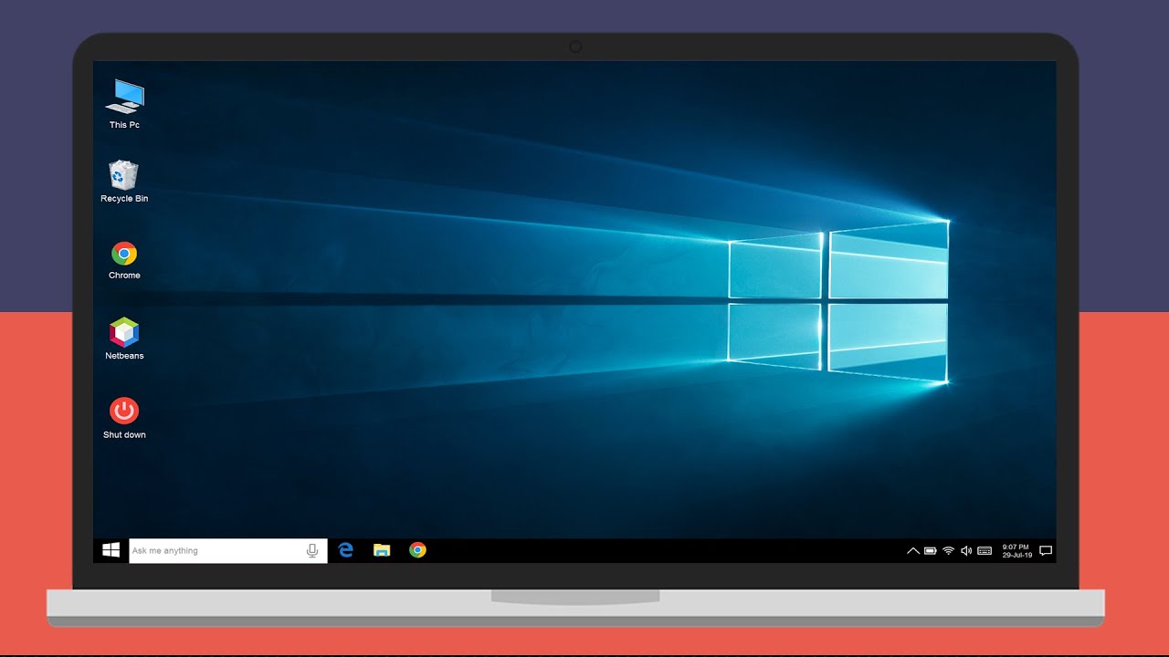The width and height of the screenshot is (1169, 657).
Task: Click the battery icon in system tray
Action: pyautogui.click(x=931, y=551)
